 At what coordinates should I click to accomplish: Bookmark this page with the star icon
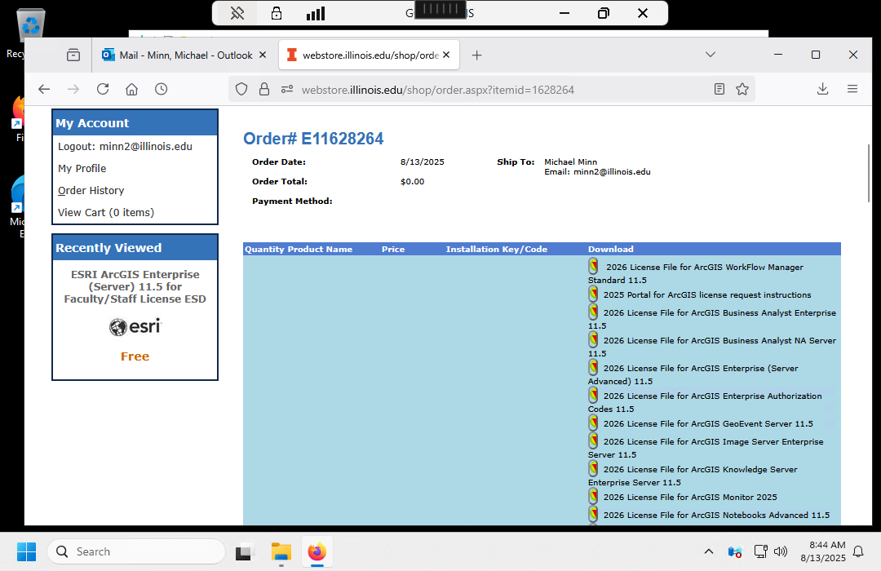(742, 89)
